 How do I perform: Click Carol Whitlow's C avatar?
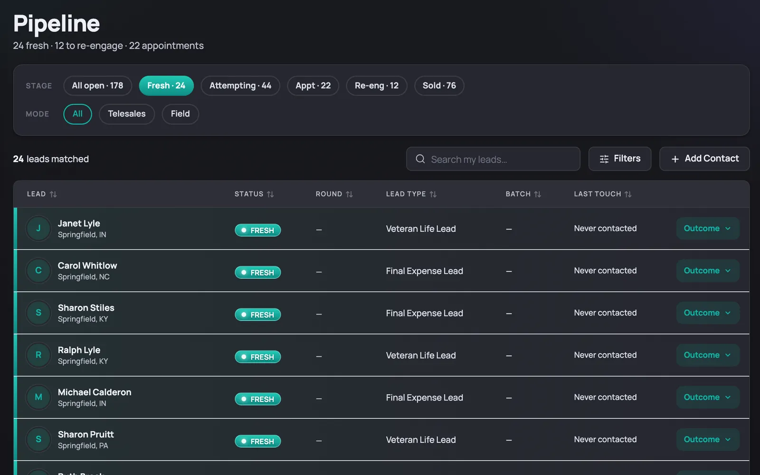click(x=38, y=271)
